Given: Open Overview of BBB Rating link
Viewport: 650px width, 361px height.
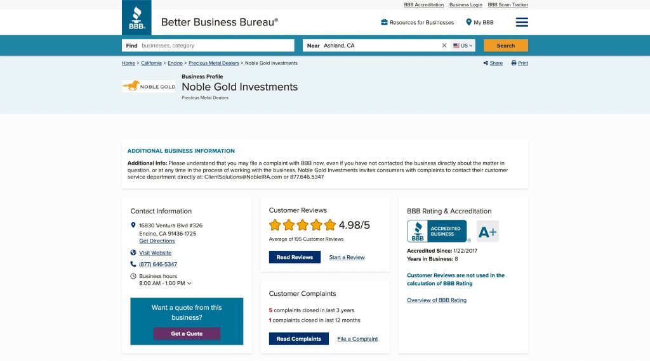Looking at the screenshot, I should (x=437, y=300).
